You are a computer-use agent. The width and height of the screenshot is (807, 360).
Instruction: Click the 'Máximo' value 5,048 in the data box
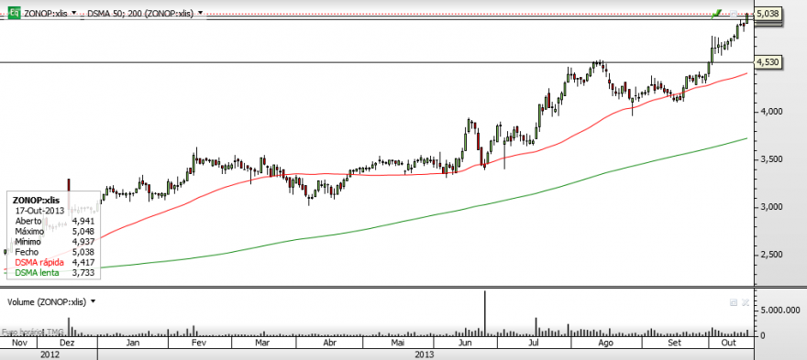click(x=83, y=231)
